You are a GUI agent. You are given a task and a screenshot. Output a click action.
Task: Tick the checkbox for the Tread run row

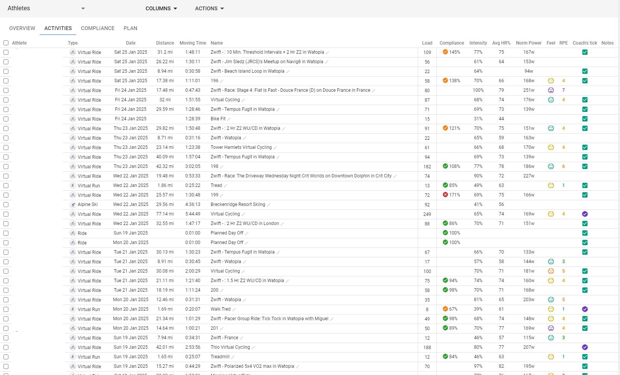tap(6, 185)
